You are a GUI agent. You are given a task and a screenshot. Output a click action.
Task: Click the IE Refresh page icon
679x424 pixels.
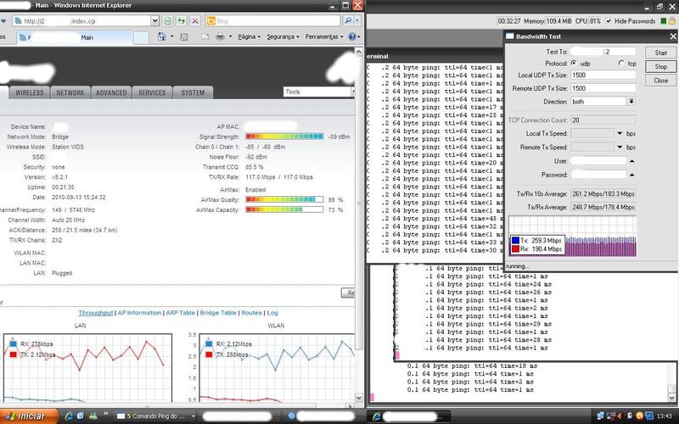pos(182,19)
